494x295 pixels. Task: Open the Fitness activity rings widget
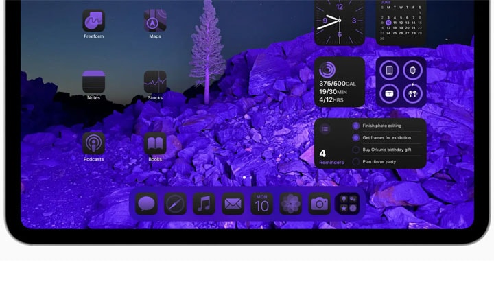(x=340, y=82)
